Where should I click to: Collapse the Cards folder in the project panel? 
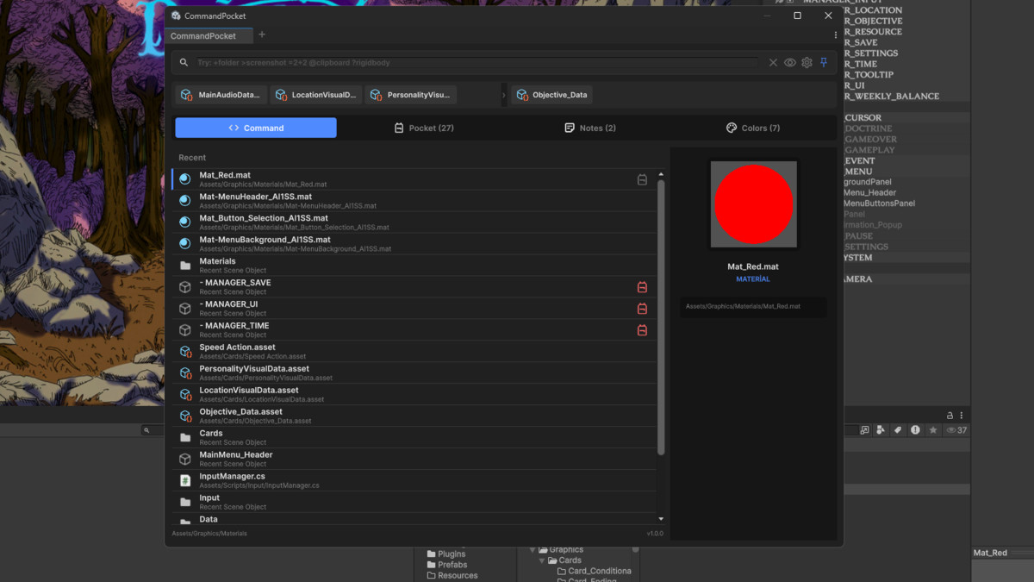coord(542,560)
